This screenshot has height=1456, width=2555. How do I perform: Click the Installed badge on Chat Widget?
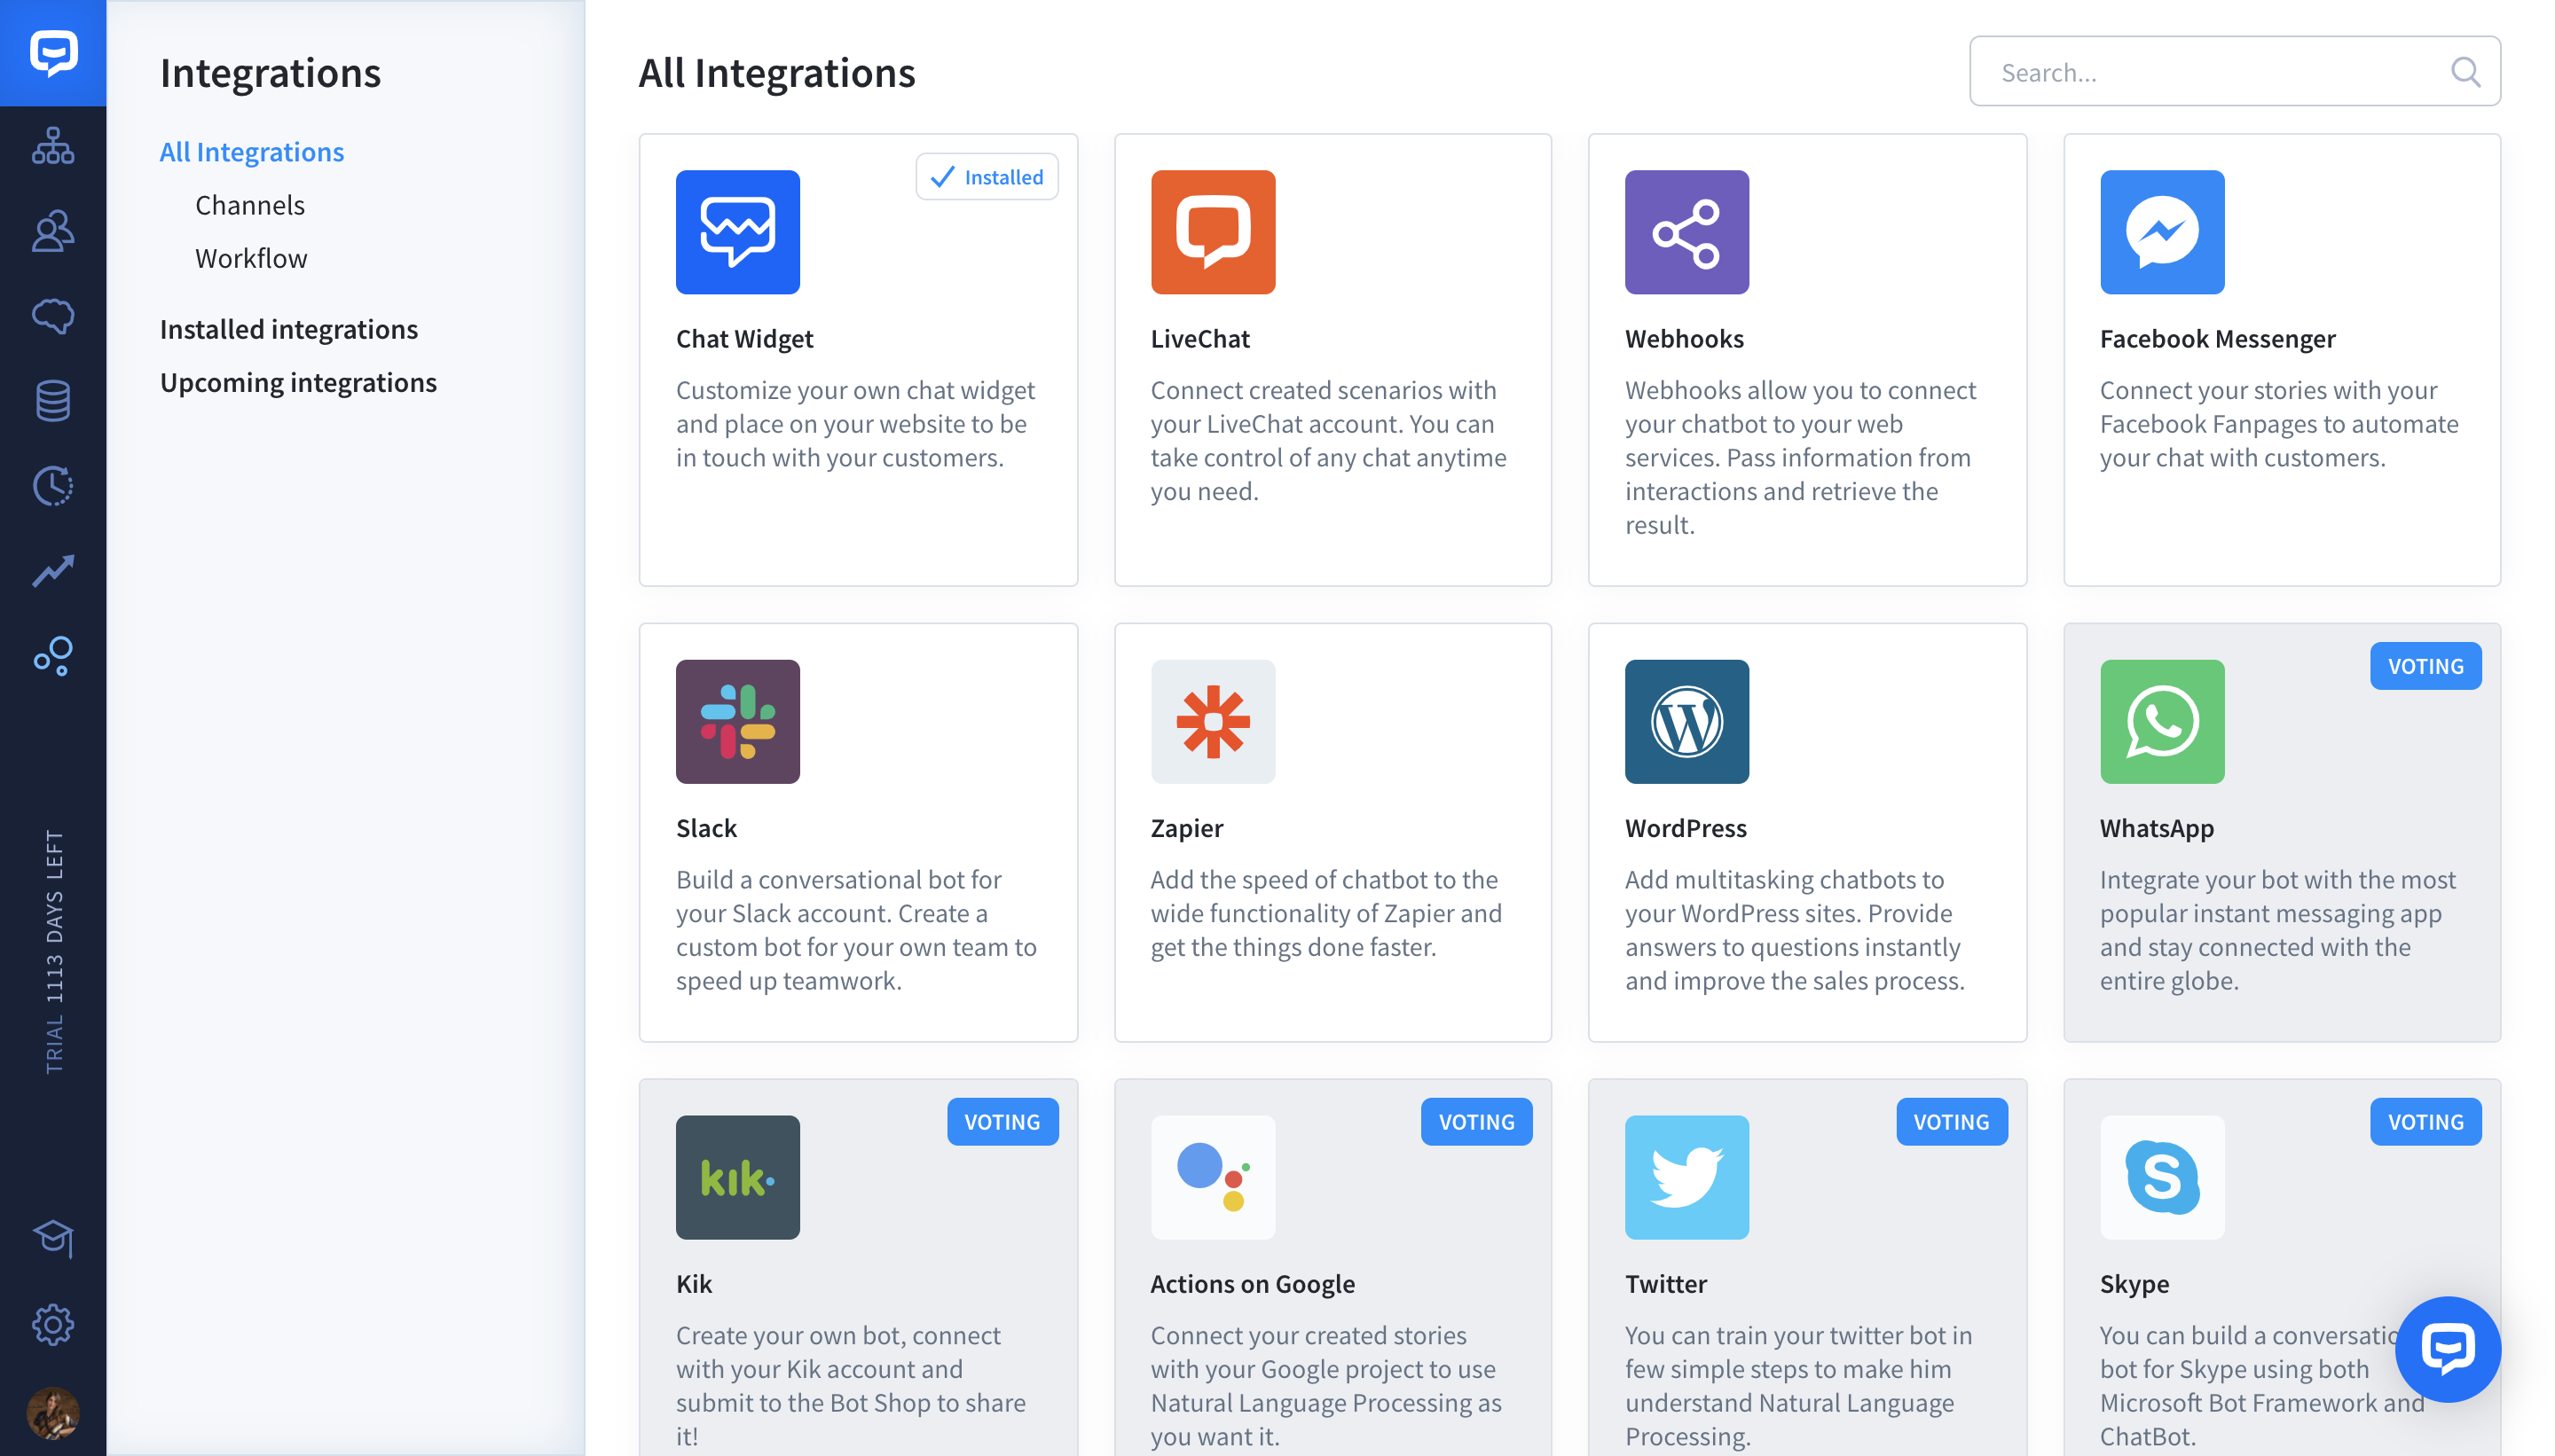pyautogui.click(x=987, y=177)
